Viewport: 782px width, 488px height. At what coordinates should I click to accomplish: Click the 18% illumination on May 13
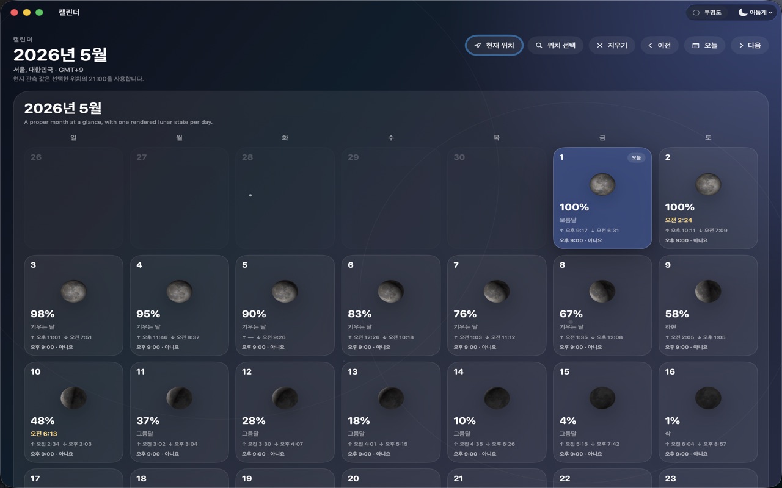[359, 421]
